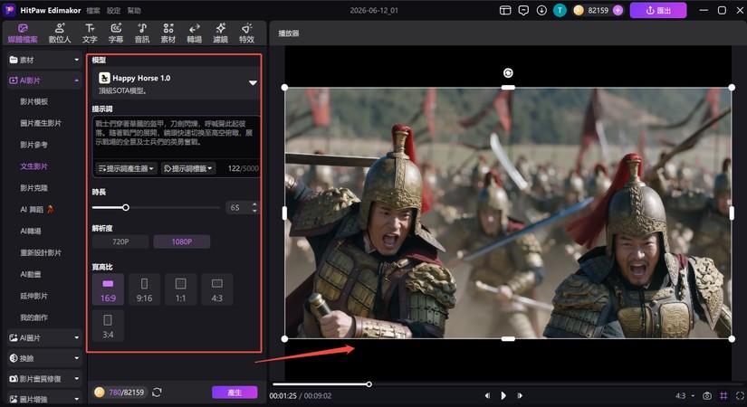The image size is (747, 407).
Task: Expand the 影片畫質修復 sidebar section
Action: 44,378
